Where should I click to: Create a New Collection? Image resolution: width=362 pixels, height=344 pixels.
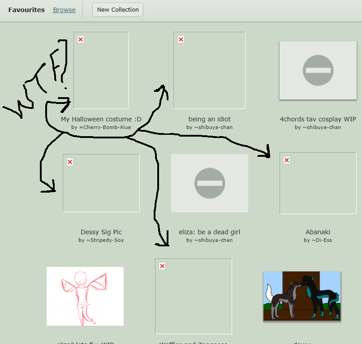pyautogui.click(x=118, y=10)
